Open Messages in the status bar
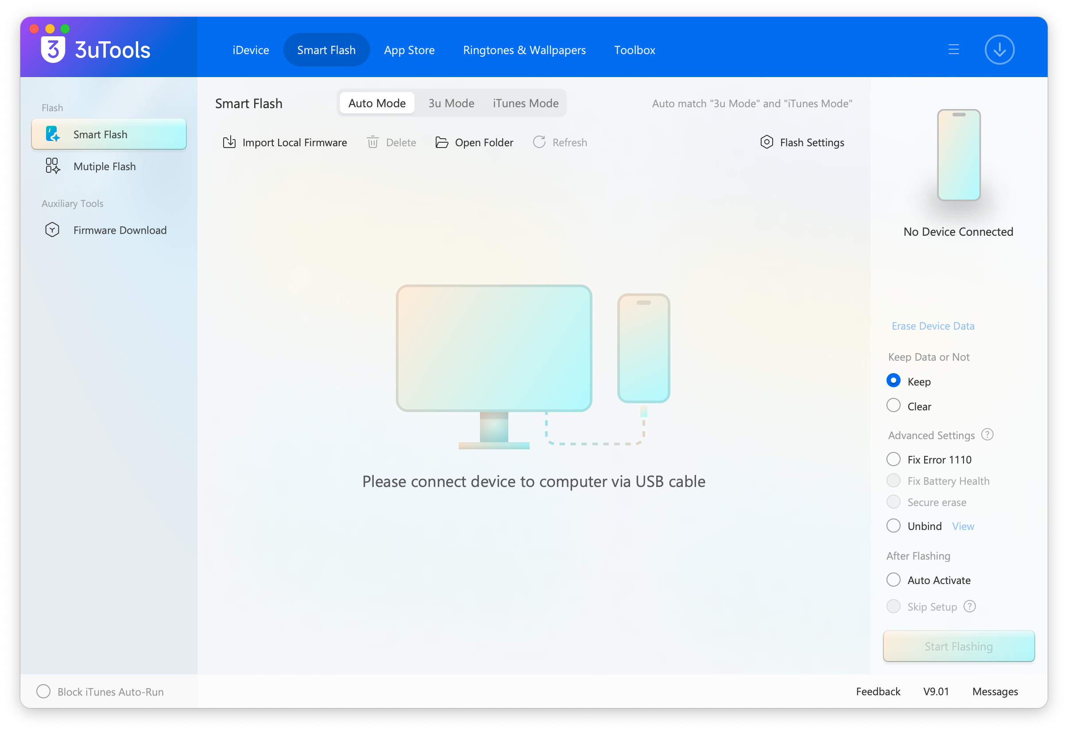The width and height of the screenshot is (1068, 732). tap(995, 692)
